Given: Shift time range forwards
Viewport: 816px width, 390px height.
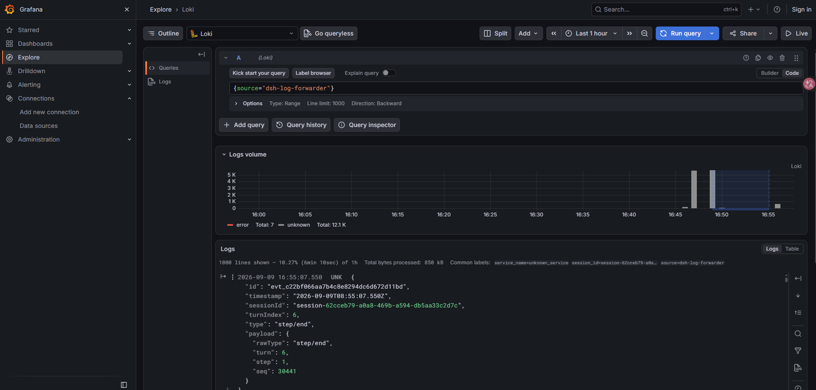Looking at the screenshot, I should tap(630, 33).
